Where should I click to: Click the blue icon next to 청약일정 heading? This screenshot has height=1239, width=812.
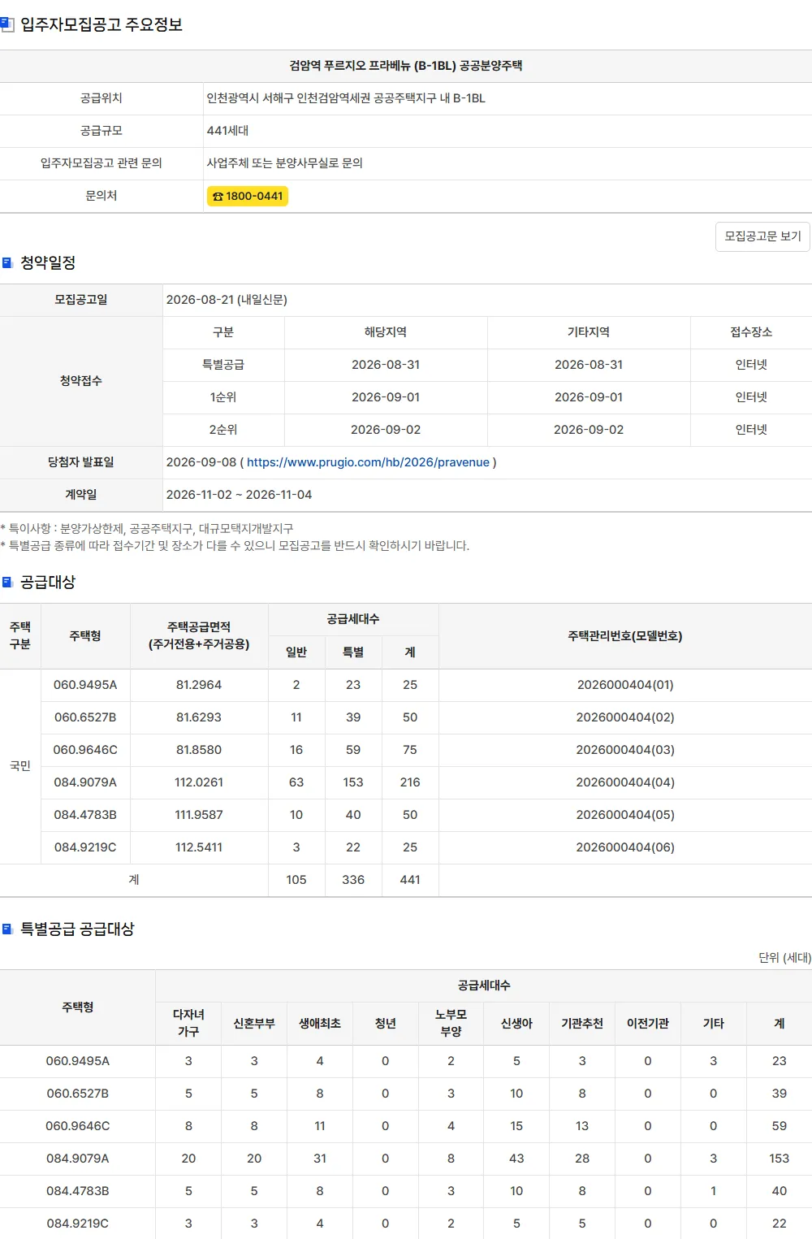click(7, 262)
